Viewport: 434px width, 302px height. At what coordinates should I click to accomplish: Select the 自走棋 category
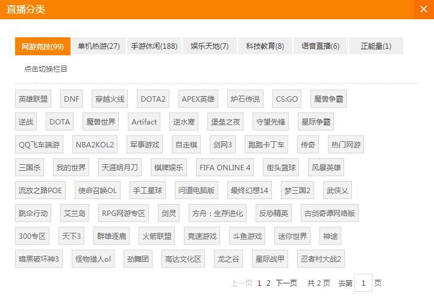(x=186, y=144)
